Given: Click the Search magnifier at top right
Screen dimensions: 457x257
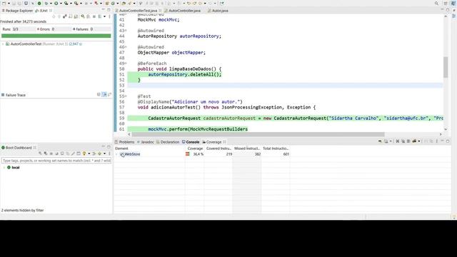Looking at the screenshot, I should [x=436, y=3].
